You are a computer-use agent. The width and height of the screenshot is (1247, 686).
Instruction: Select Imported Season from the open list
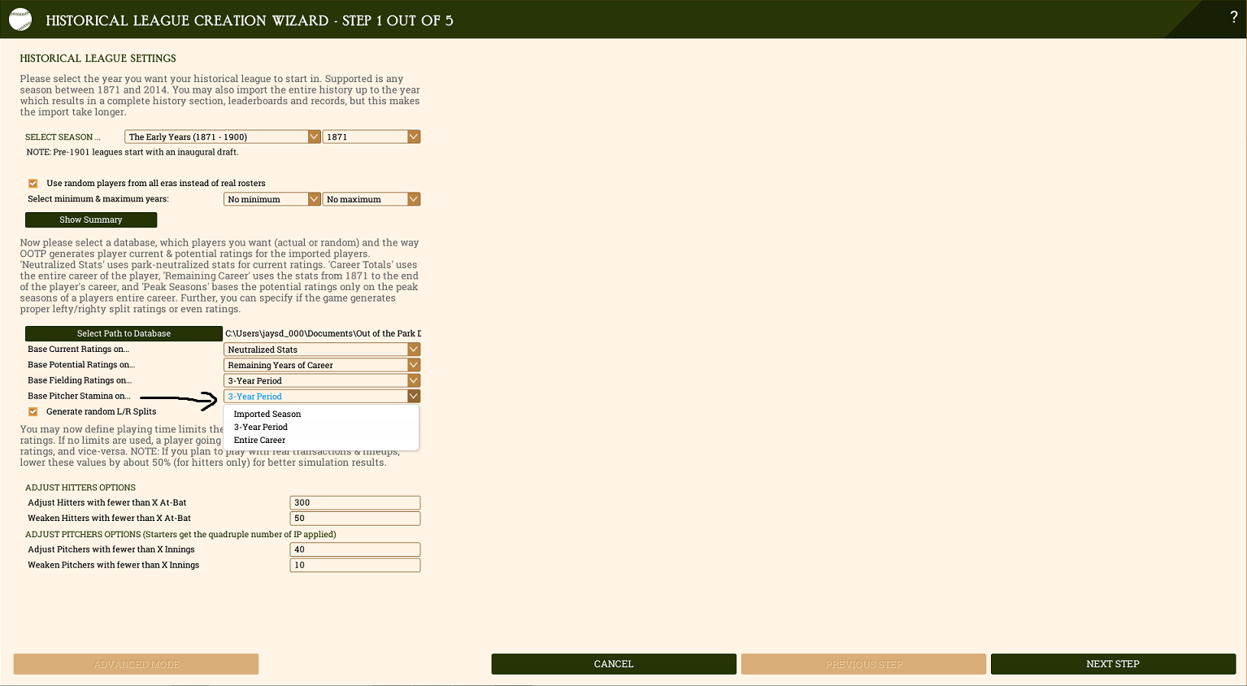pyautogui.click(x=268, y=414)
